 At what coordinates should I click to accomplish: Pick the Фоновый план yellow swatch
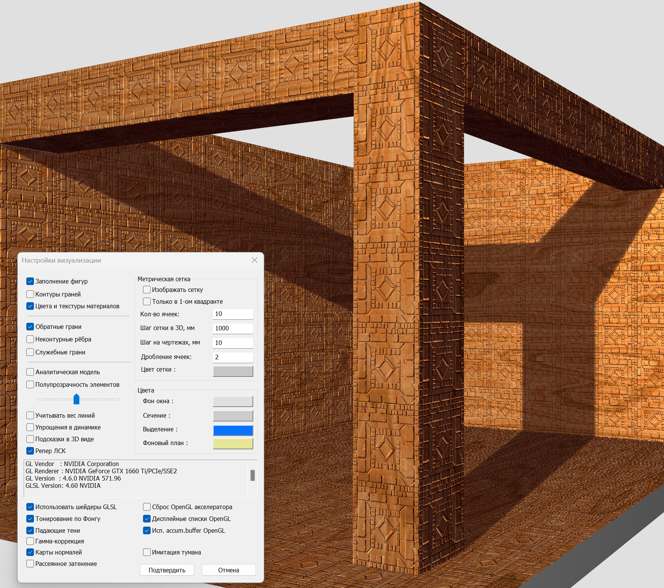pos(233,444)
